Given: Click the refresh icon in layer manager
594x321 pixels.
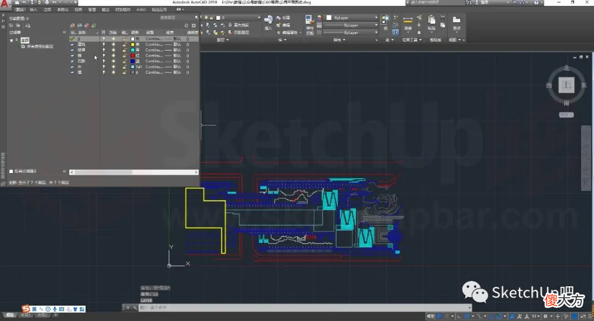Looking at the screenshot, I should pos(186,26).
